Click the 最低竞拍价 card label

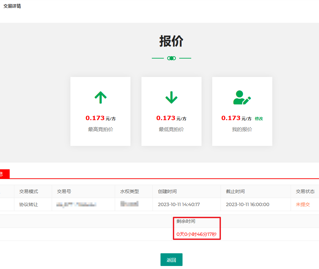coord(171,129)
